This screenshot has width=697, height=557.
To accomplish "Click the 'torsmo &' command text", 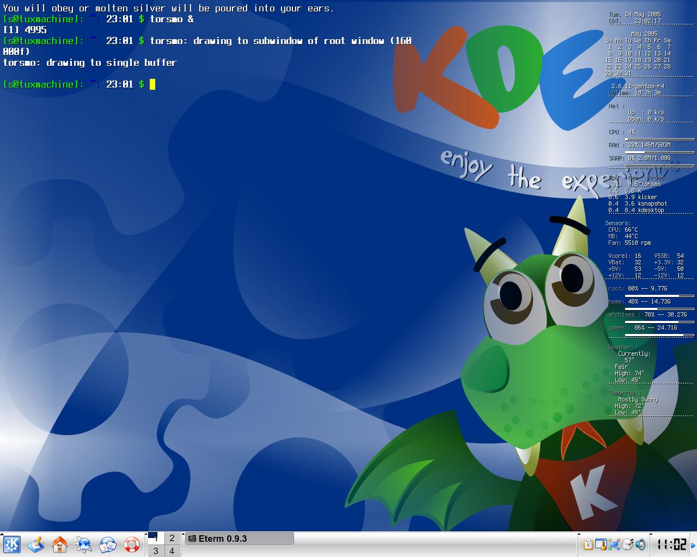I will pyautogui.click(x=172, y=19).
